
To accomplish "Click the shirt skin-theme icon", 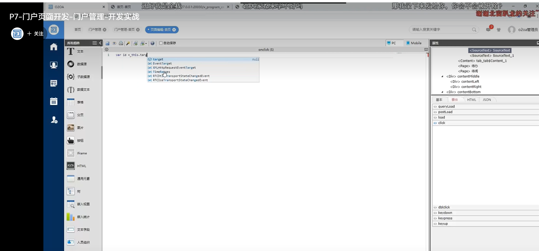I will [x=499, y=30].
